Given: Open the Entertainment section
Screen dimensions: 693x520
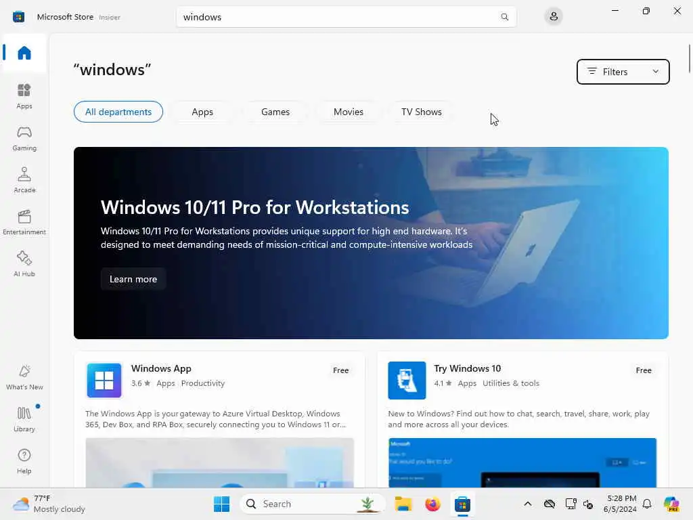Looking at the screenshot, I should pyautogui.click(x=24, y=222).
